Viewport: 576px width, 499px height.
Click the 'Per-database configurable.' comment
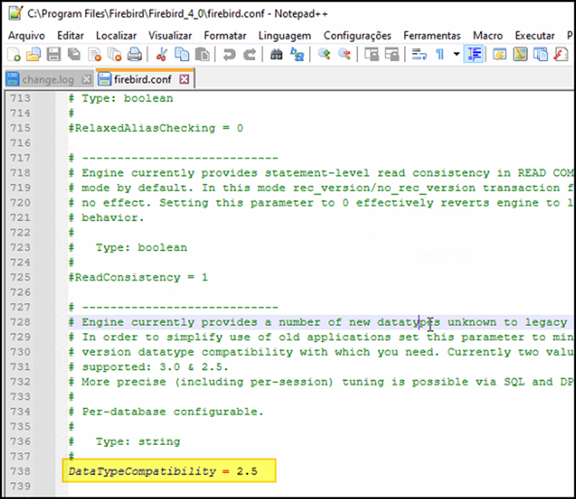[173, 412]
